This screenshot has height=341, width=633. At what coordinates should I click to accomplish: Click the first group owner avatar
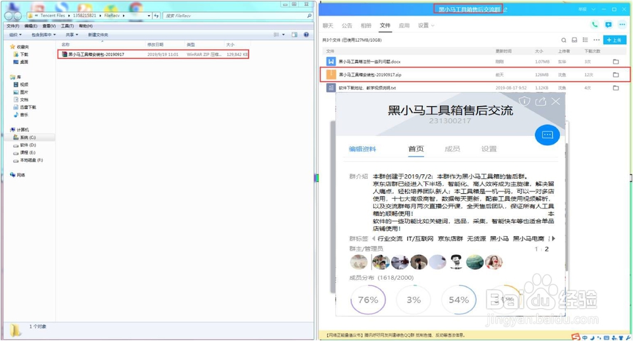358,262
